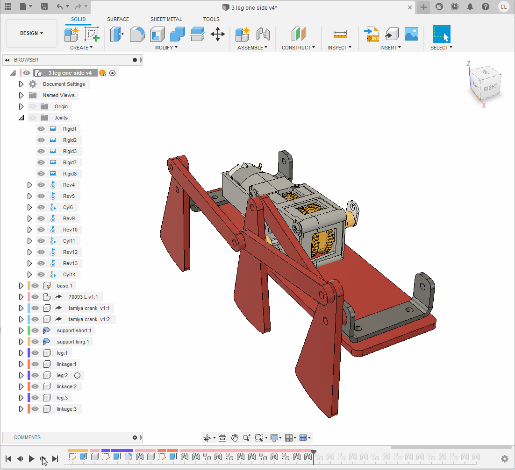515x470 pixels.
Task: Click the Insert SVG icon
Action: click(x=372, y=34)
